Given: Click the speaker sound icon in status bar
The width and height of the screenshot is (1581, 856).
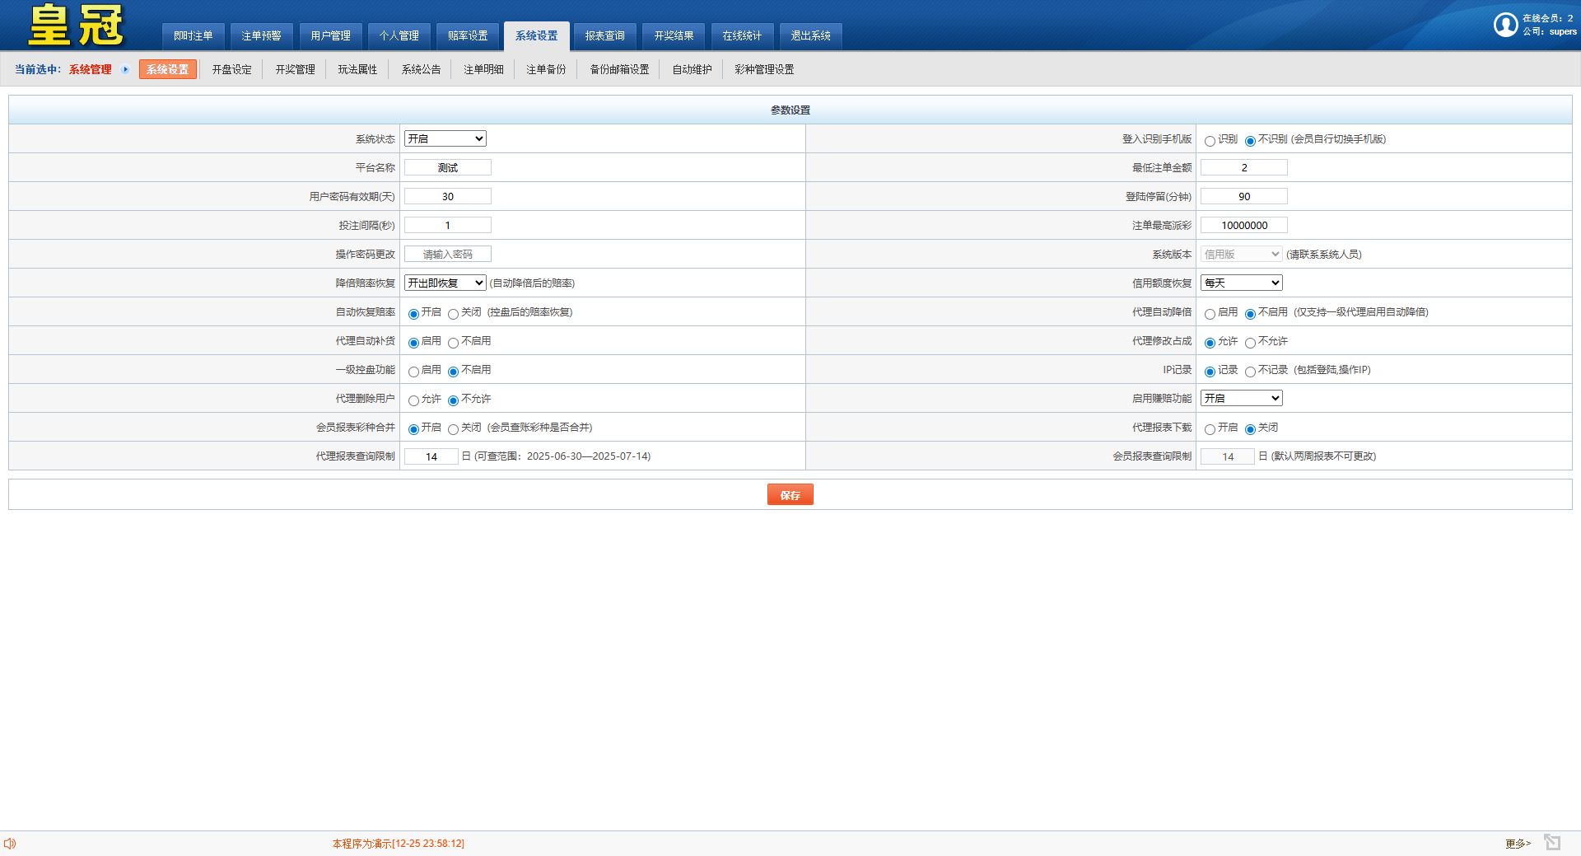Looking at the screenshot, I should coord(10,843).
